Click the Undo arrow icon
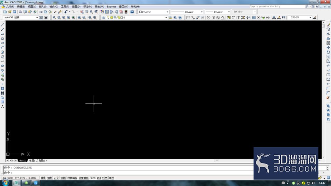 click(x=66, y=12)
